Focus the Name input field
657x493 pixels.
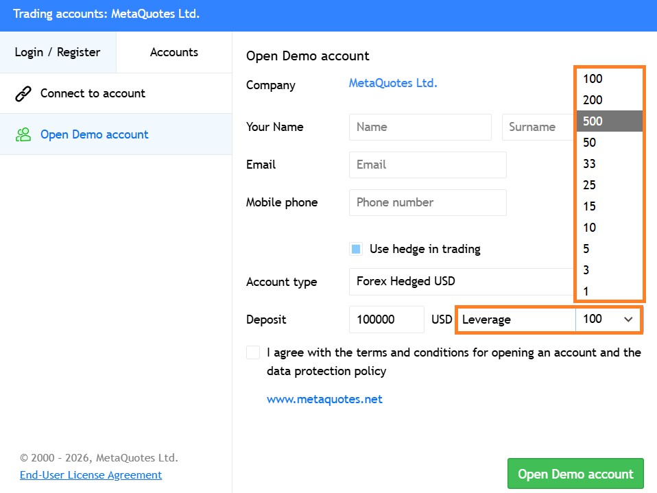point(420,127)
